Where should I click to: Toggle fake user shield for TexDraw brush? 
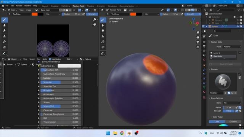229,93
